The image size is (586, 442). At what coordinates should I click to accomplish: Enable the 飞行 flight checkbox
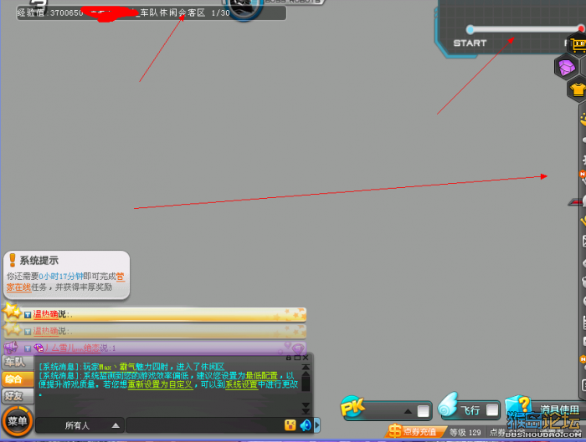492,410
